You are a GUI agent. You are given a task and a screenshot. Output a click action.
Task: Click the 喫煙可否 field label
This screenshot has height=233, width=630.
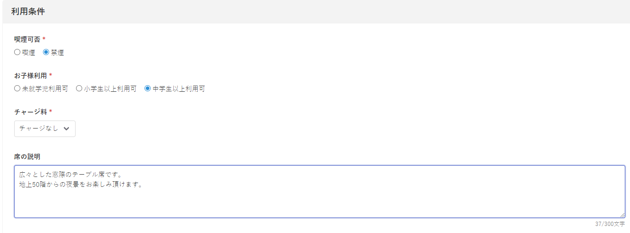(27, 40)
